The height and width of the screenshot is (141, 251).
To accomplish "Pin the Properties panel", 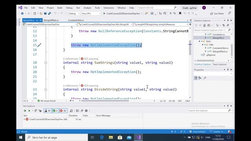I will 228,70.
